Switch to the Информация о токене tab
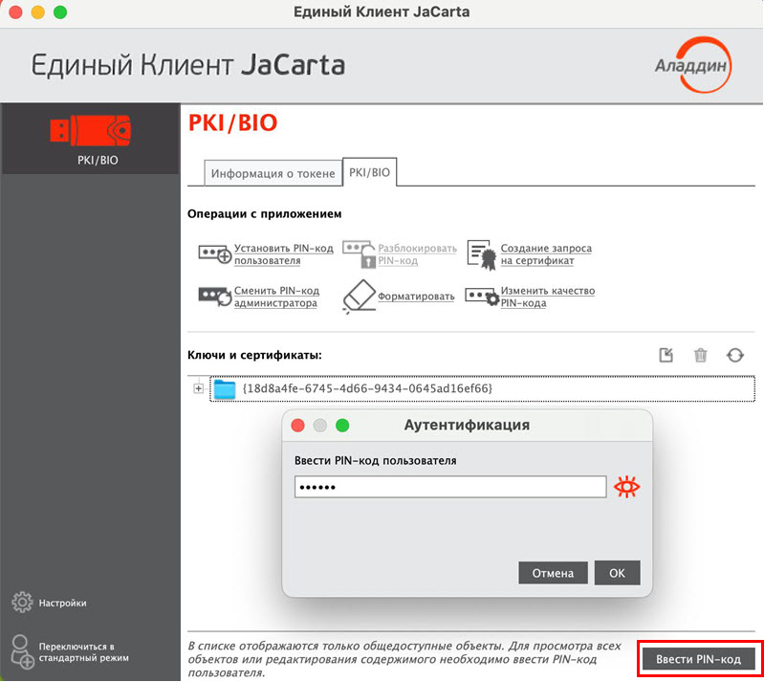The height and width of the screenshot is (682, 764). pos(273,173)
